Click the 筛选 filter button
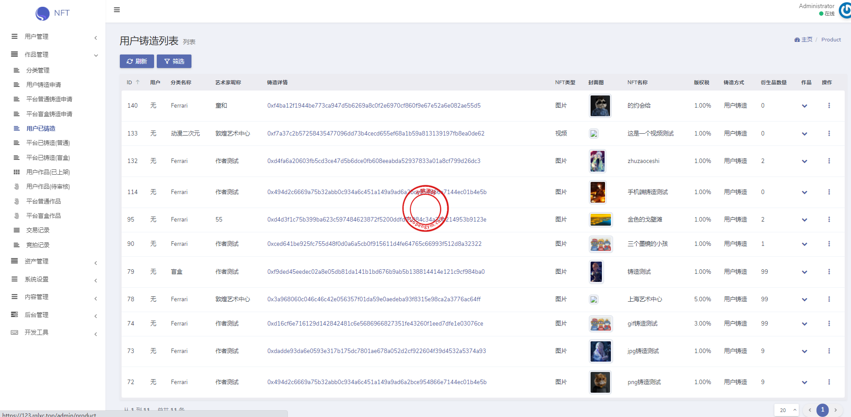Viewport: 851px width, 417px height. point(174,61)
